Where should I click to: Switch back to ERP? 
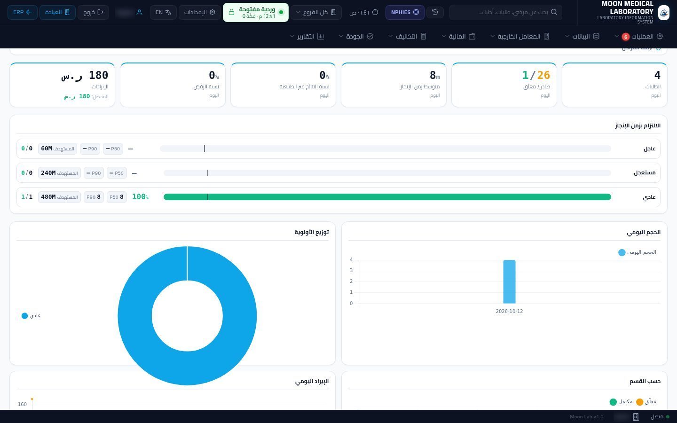tap(23, 12)
